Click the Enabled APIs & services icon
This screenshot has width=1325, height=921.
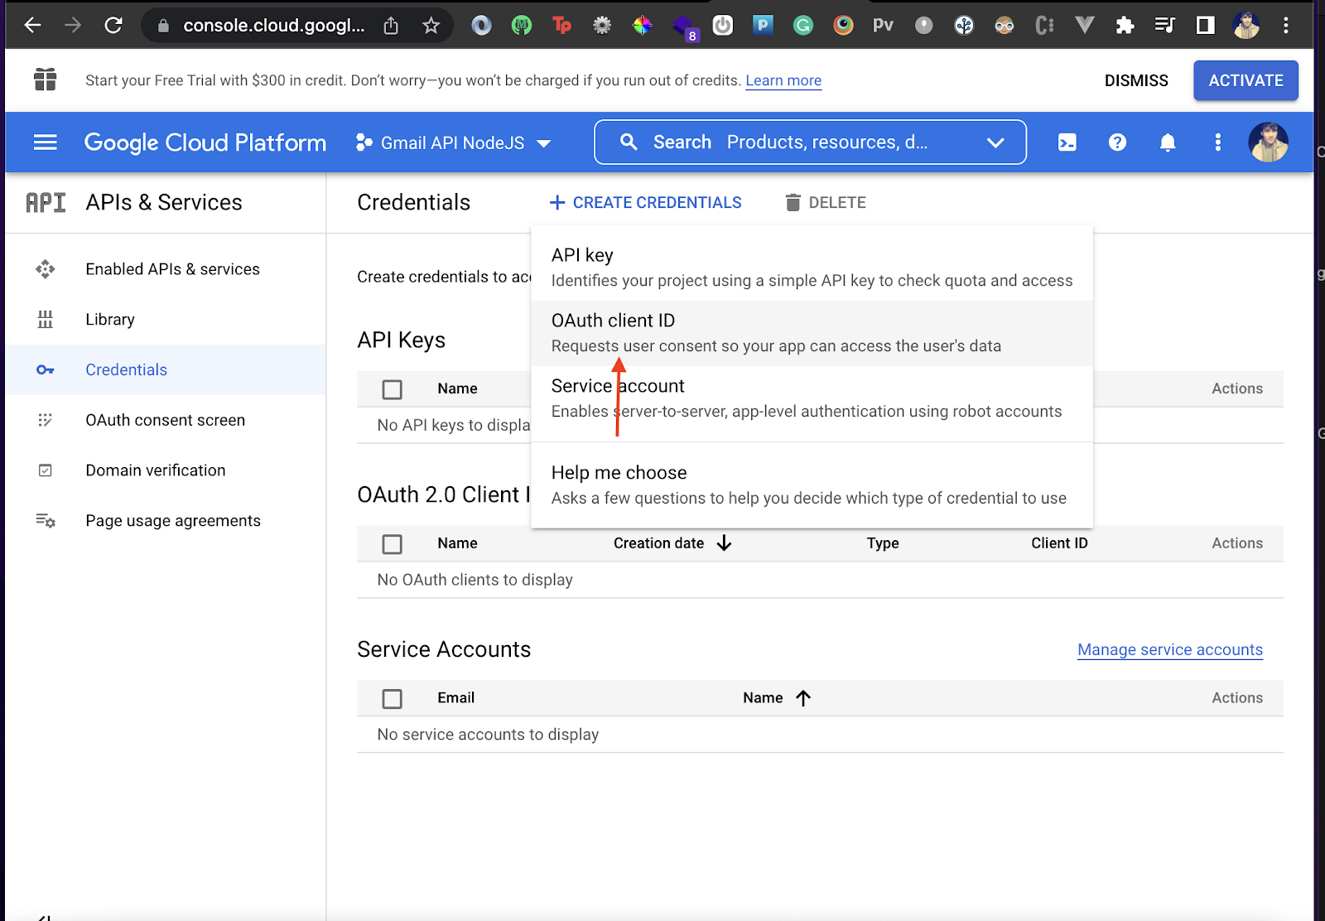coord(46,269)
